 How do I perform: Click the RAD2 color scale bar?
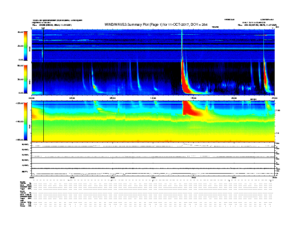click(x=25, y=46)
